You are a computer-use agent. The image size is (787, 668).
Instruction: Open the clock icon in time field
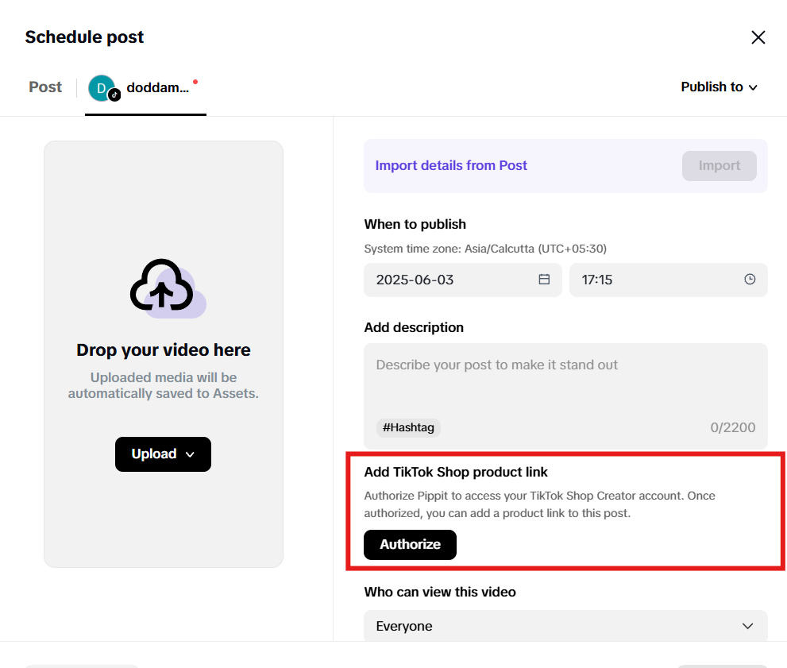click(748, 279)
